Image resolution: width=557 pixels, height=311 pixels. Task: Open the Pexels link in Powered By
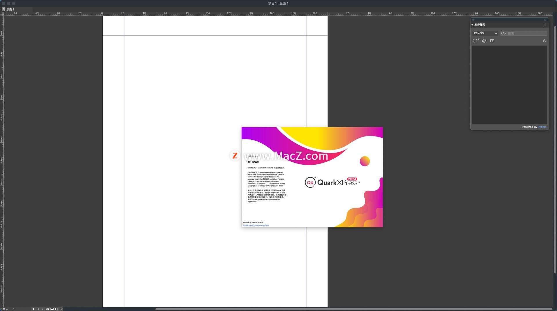pos(542,127)
